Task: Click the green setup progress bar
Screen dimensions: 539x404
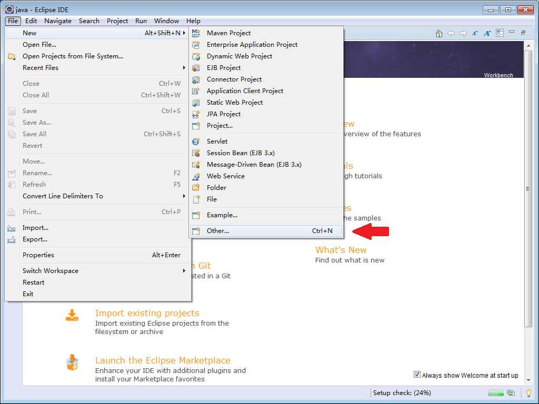Action: tap(496, 392)
